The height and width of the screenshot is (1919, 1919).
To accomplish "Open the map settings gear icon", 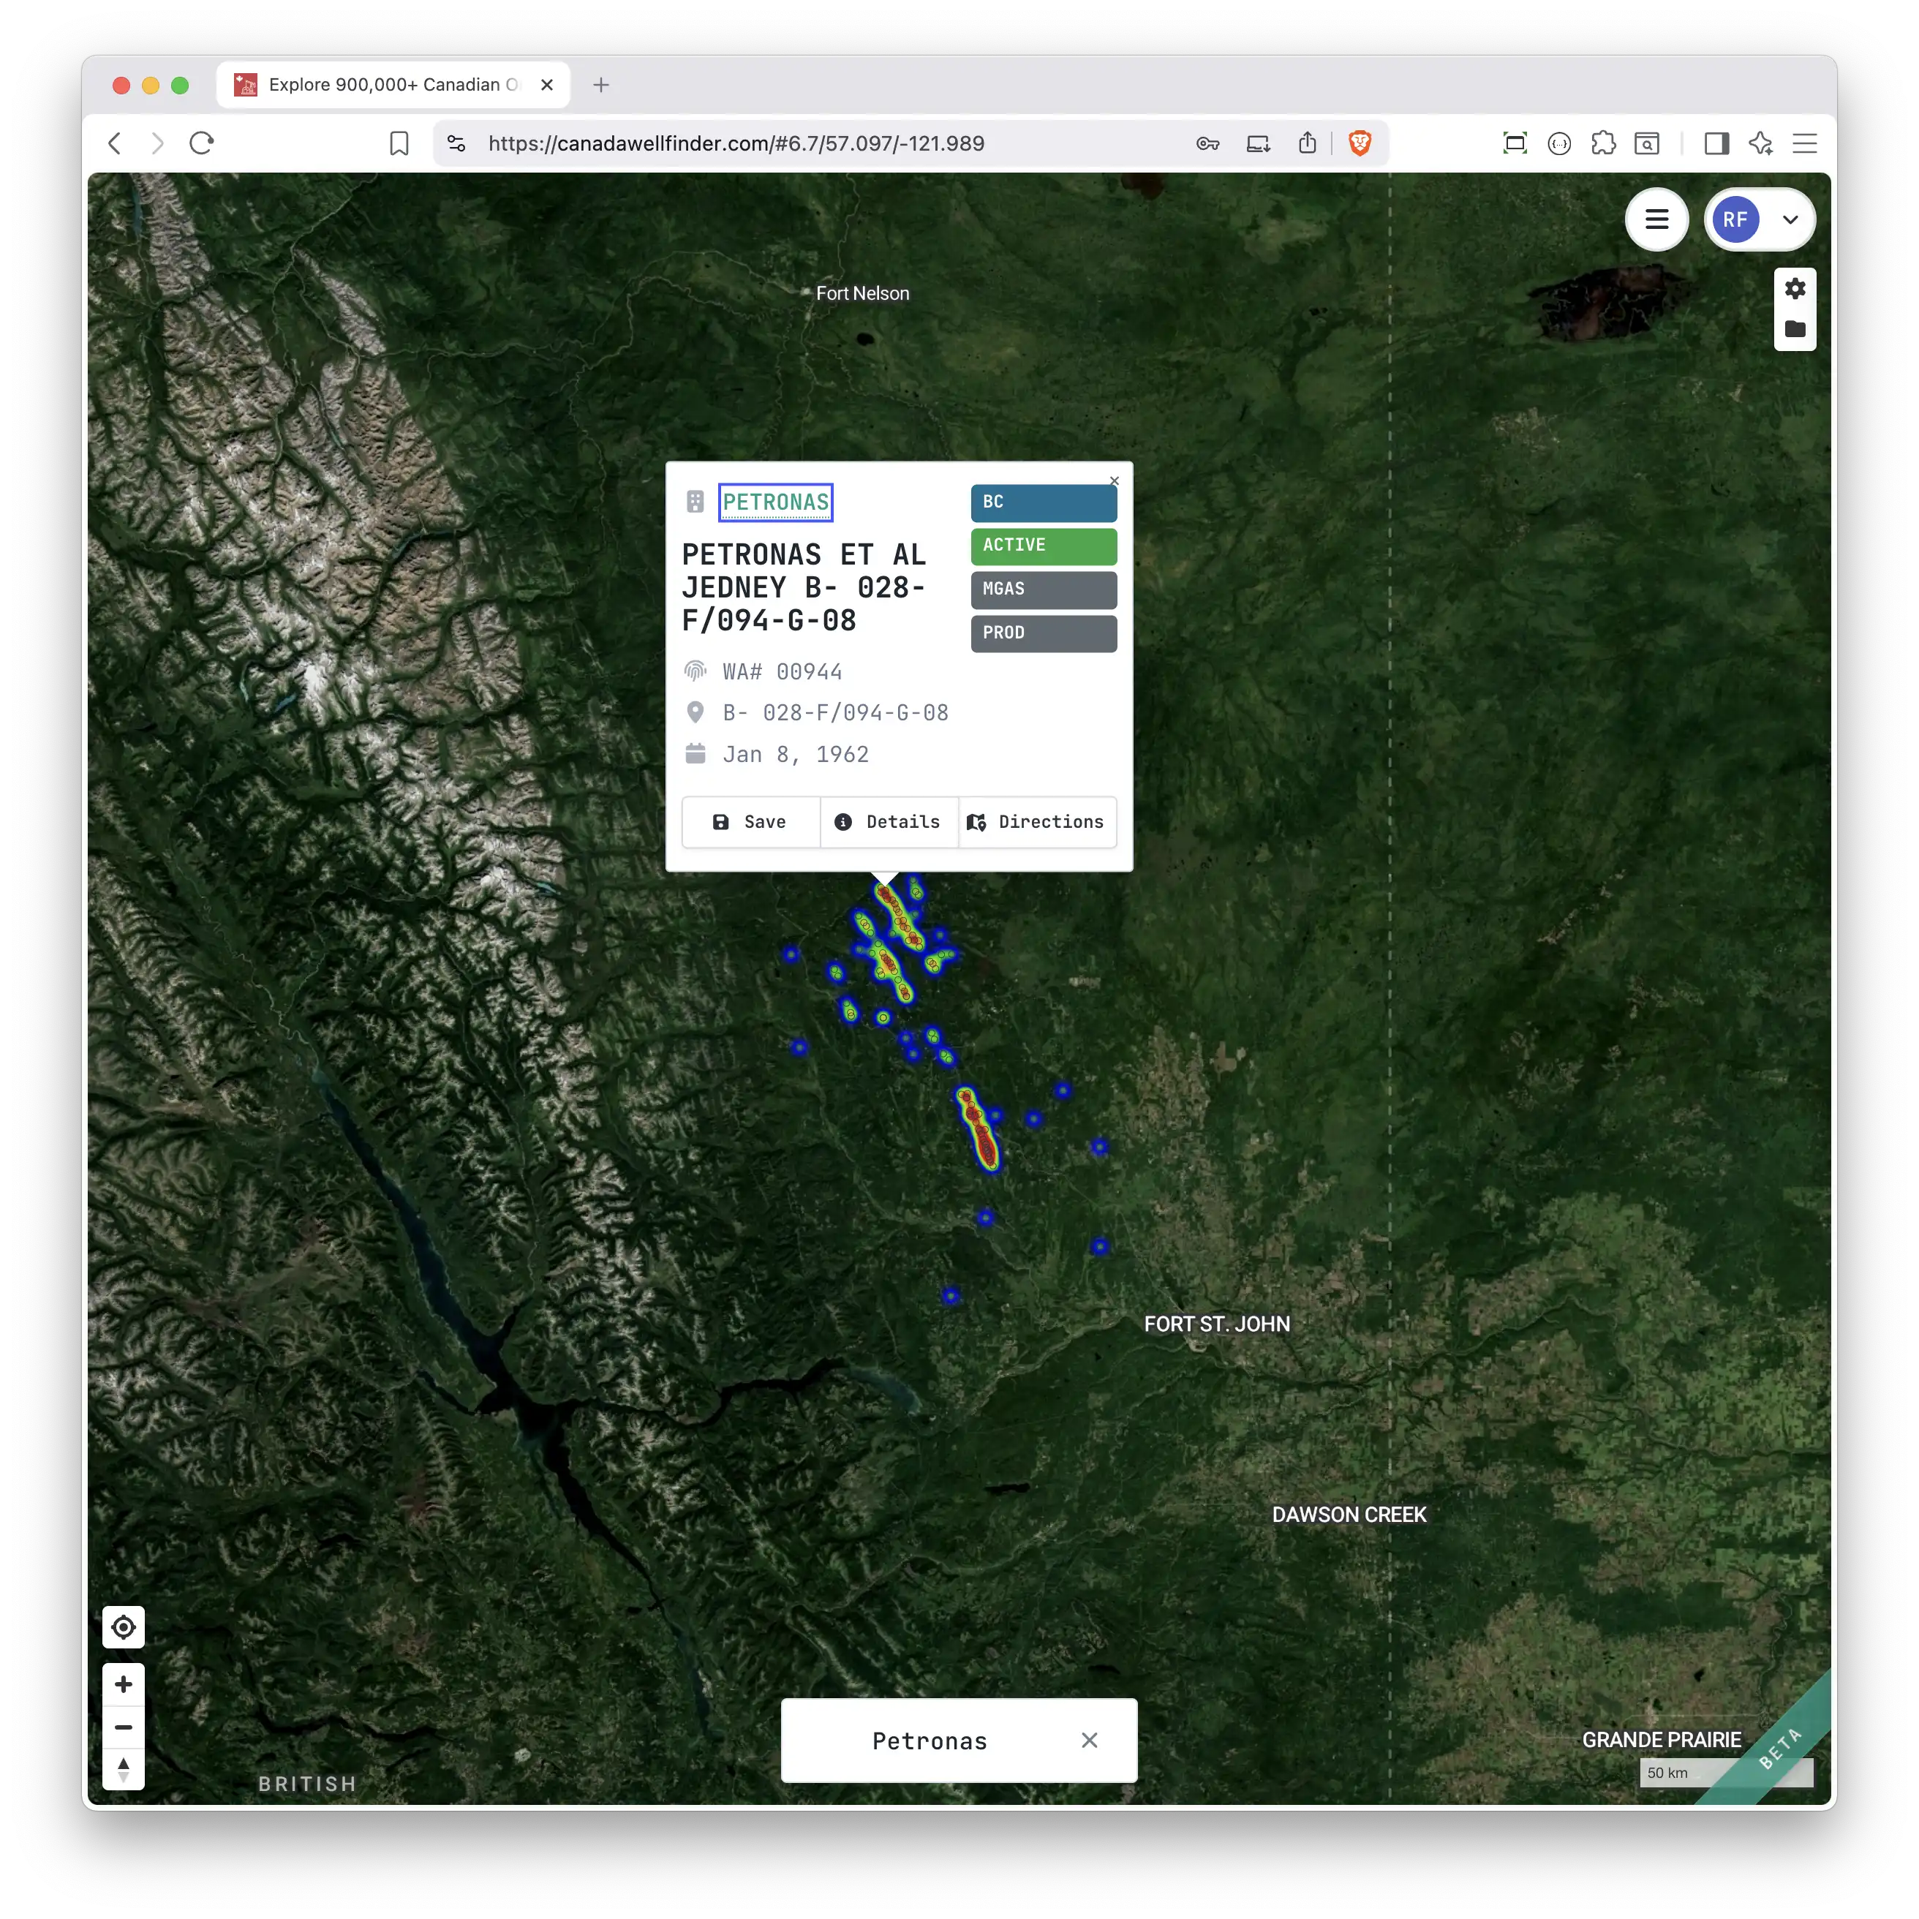I will (1795, 289).
